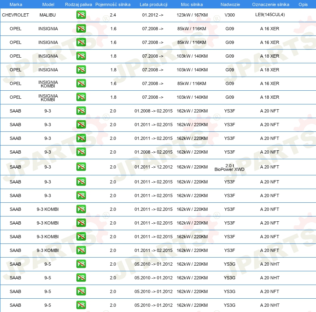Select the Model column header
316x312 pixels.
coord(48,4)
